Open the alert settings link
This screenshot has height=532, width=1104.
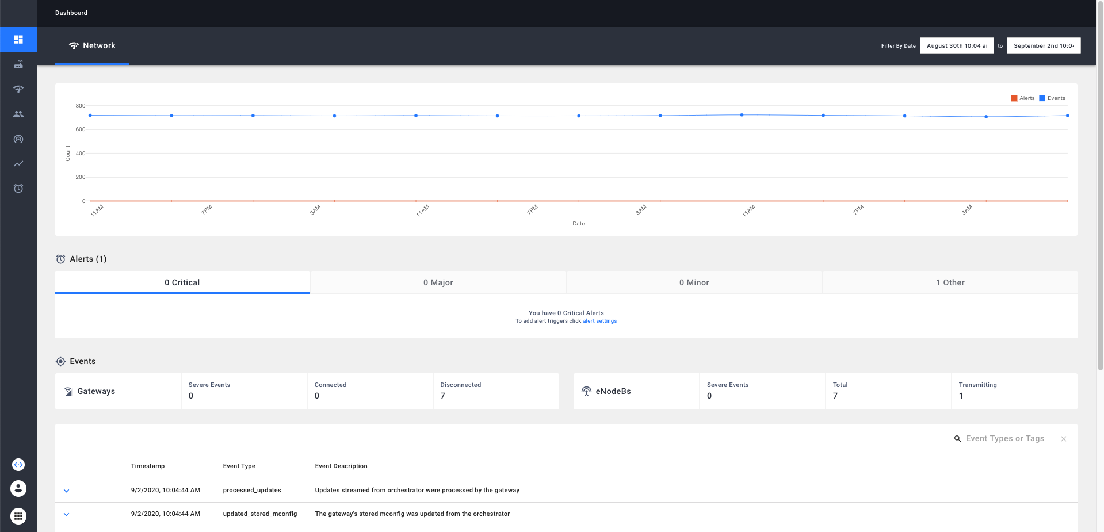[599, 320]
